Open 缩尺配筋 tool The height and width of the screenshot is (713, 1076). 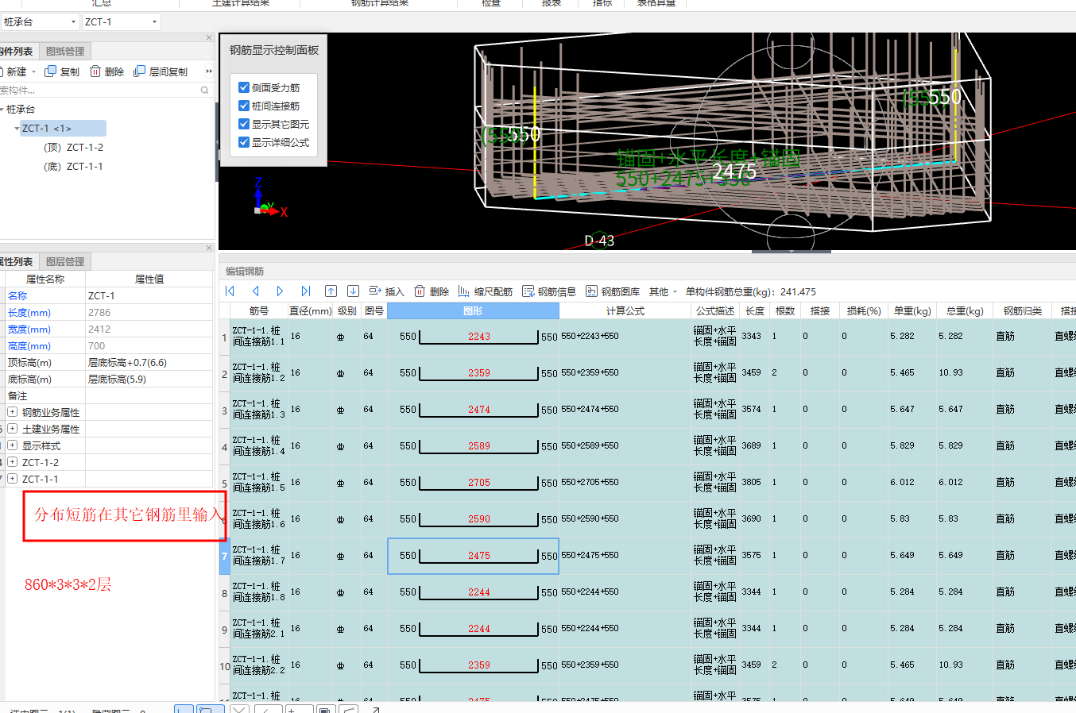485,291
